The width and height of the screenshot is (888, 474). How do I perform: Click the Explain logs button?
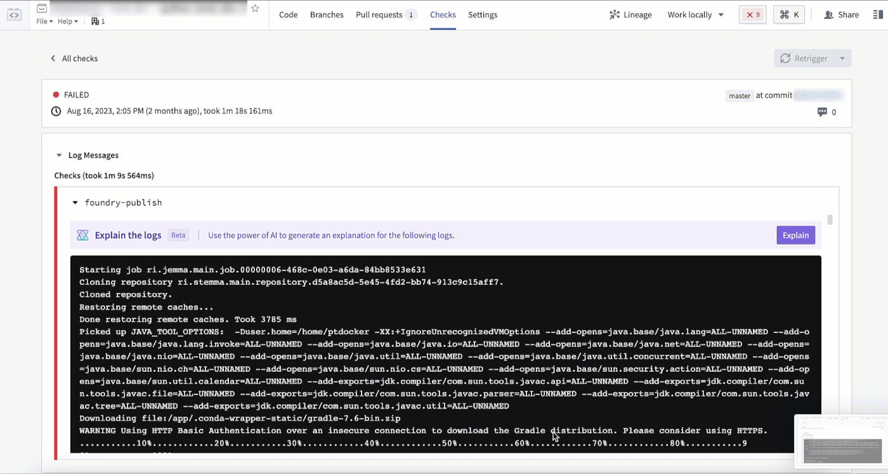(x=795, y=235)
